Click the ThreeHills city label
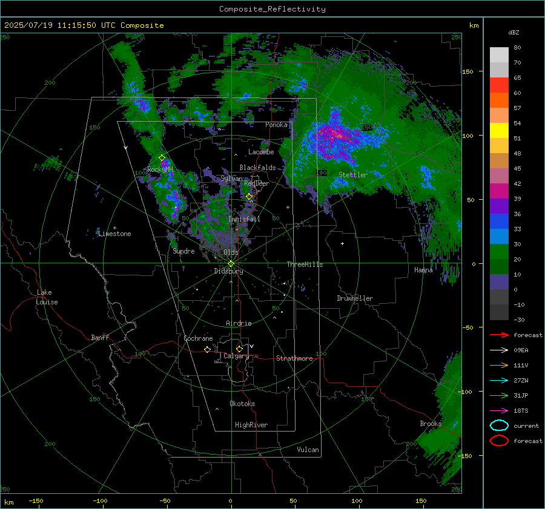Screen dimensions: 545x509 click(305, 264)
